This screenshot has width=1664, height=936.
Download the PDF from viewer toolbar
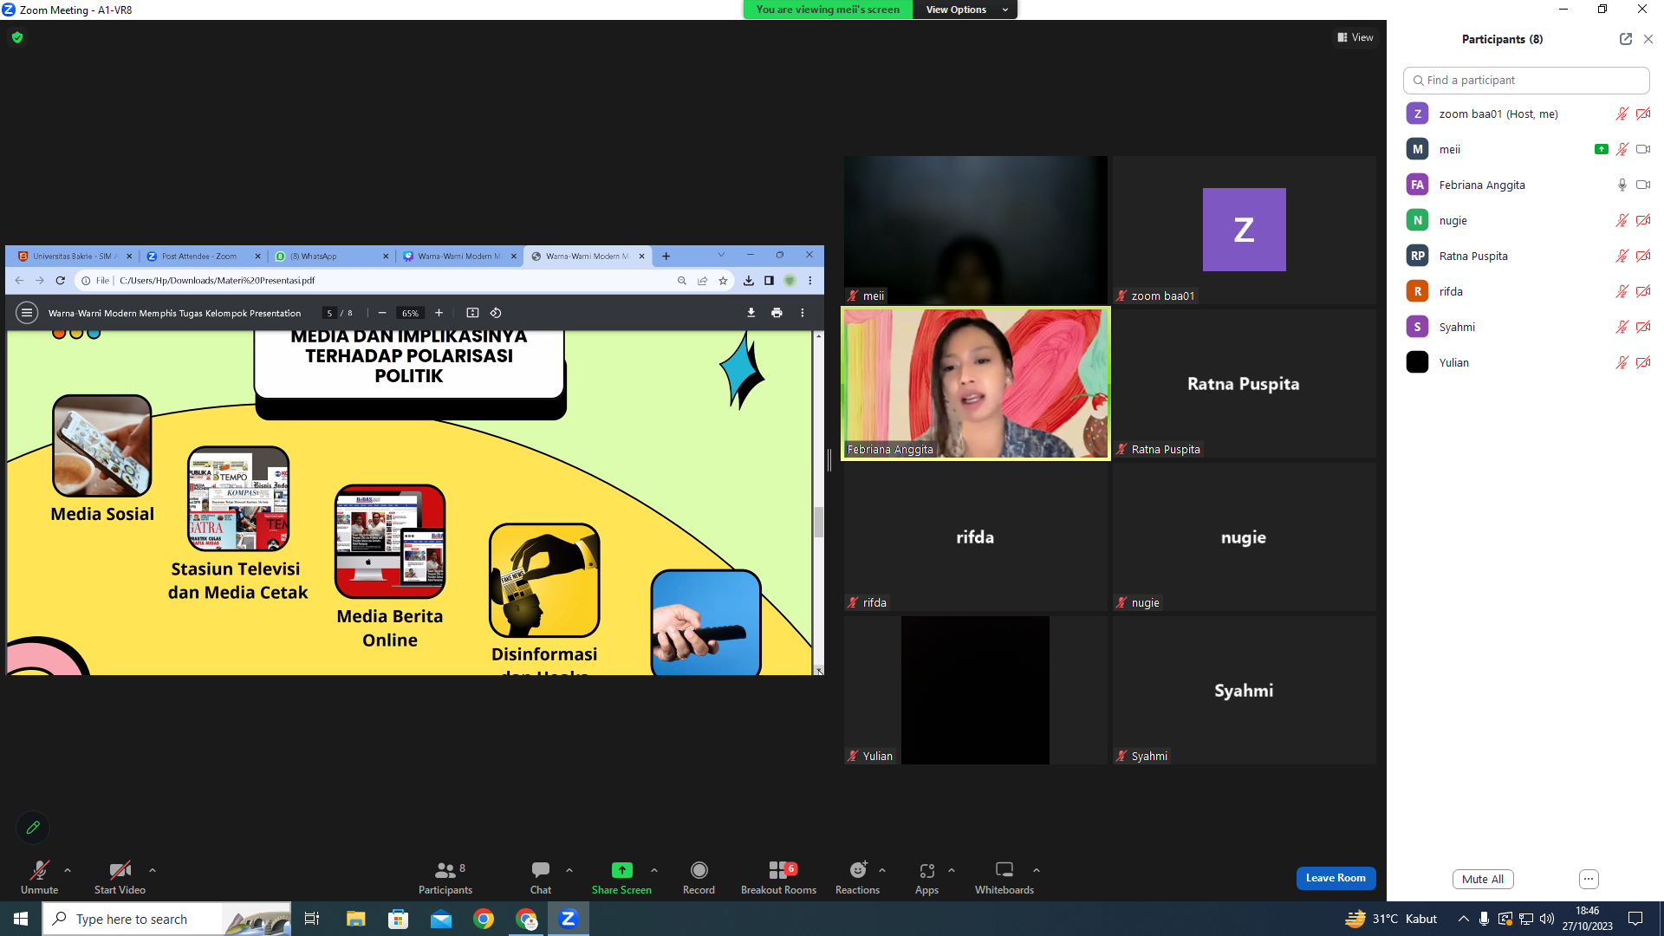tap(751, 313)
